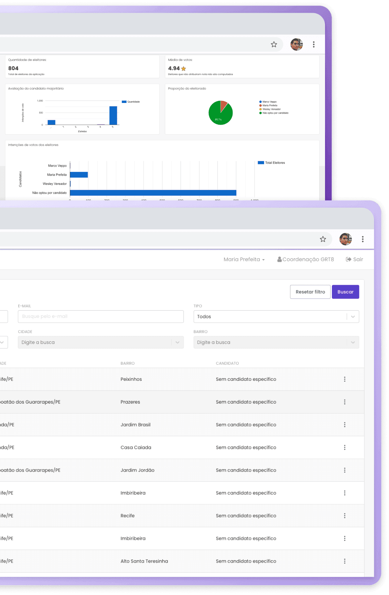Click profile avatar in lower browser toolbar
The height and width of the screenshot is (595, 389).
pyautogui.click(x=345, y=239)
